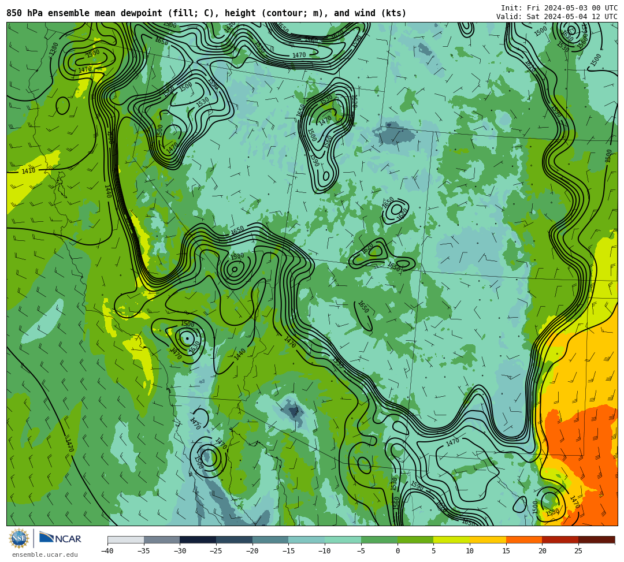This screenshot has width=624, height=562.
Task: Pick the dark red 20 to 25 colorbar swatch
Action: point(560,539)
